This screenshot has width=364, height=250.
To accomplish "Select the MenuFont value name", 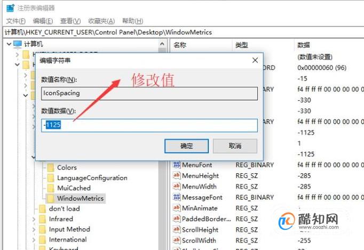I will tap(197, 165).
